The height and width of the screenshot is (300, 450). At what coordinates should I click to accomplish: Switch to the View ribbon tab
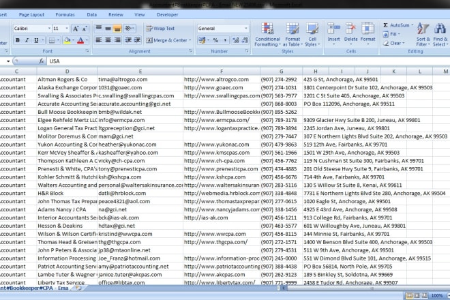point(140,14)
